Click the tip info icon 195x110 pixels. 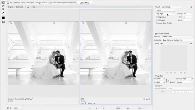(x=8, y=3)
